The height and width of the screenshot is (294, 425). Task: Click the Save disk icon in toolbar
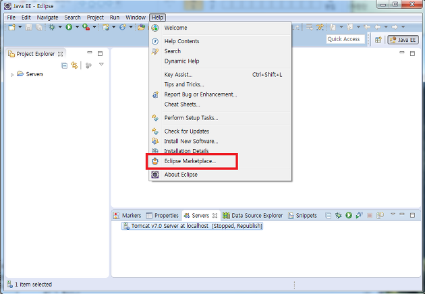(29, 27)
